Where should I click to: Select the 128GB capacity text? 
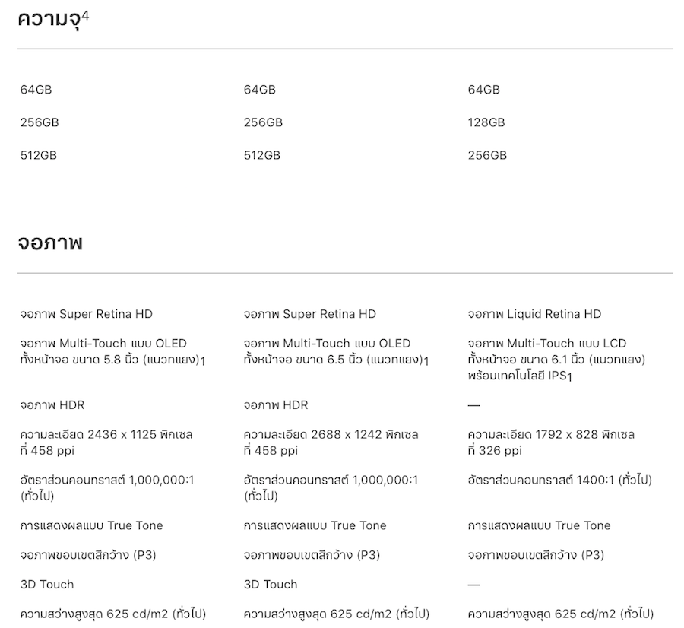click(486, 122)
